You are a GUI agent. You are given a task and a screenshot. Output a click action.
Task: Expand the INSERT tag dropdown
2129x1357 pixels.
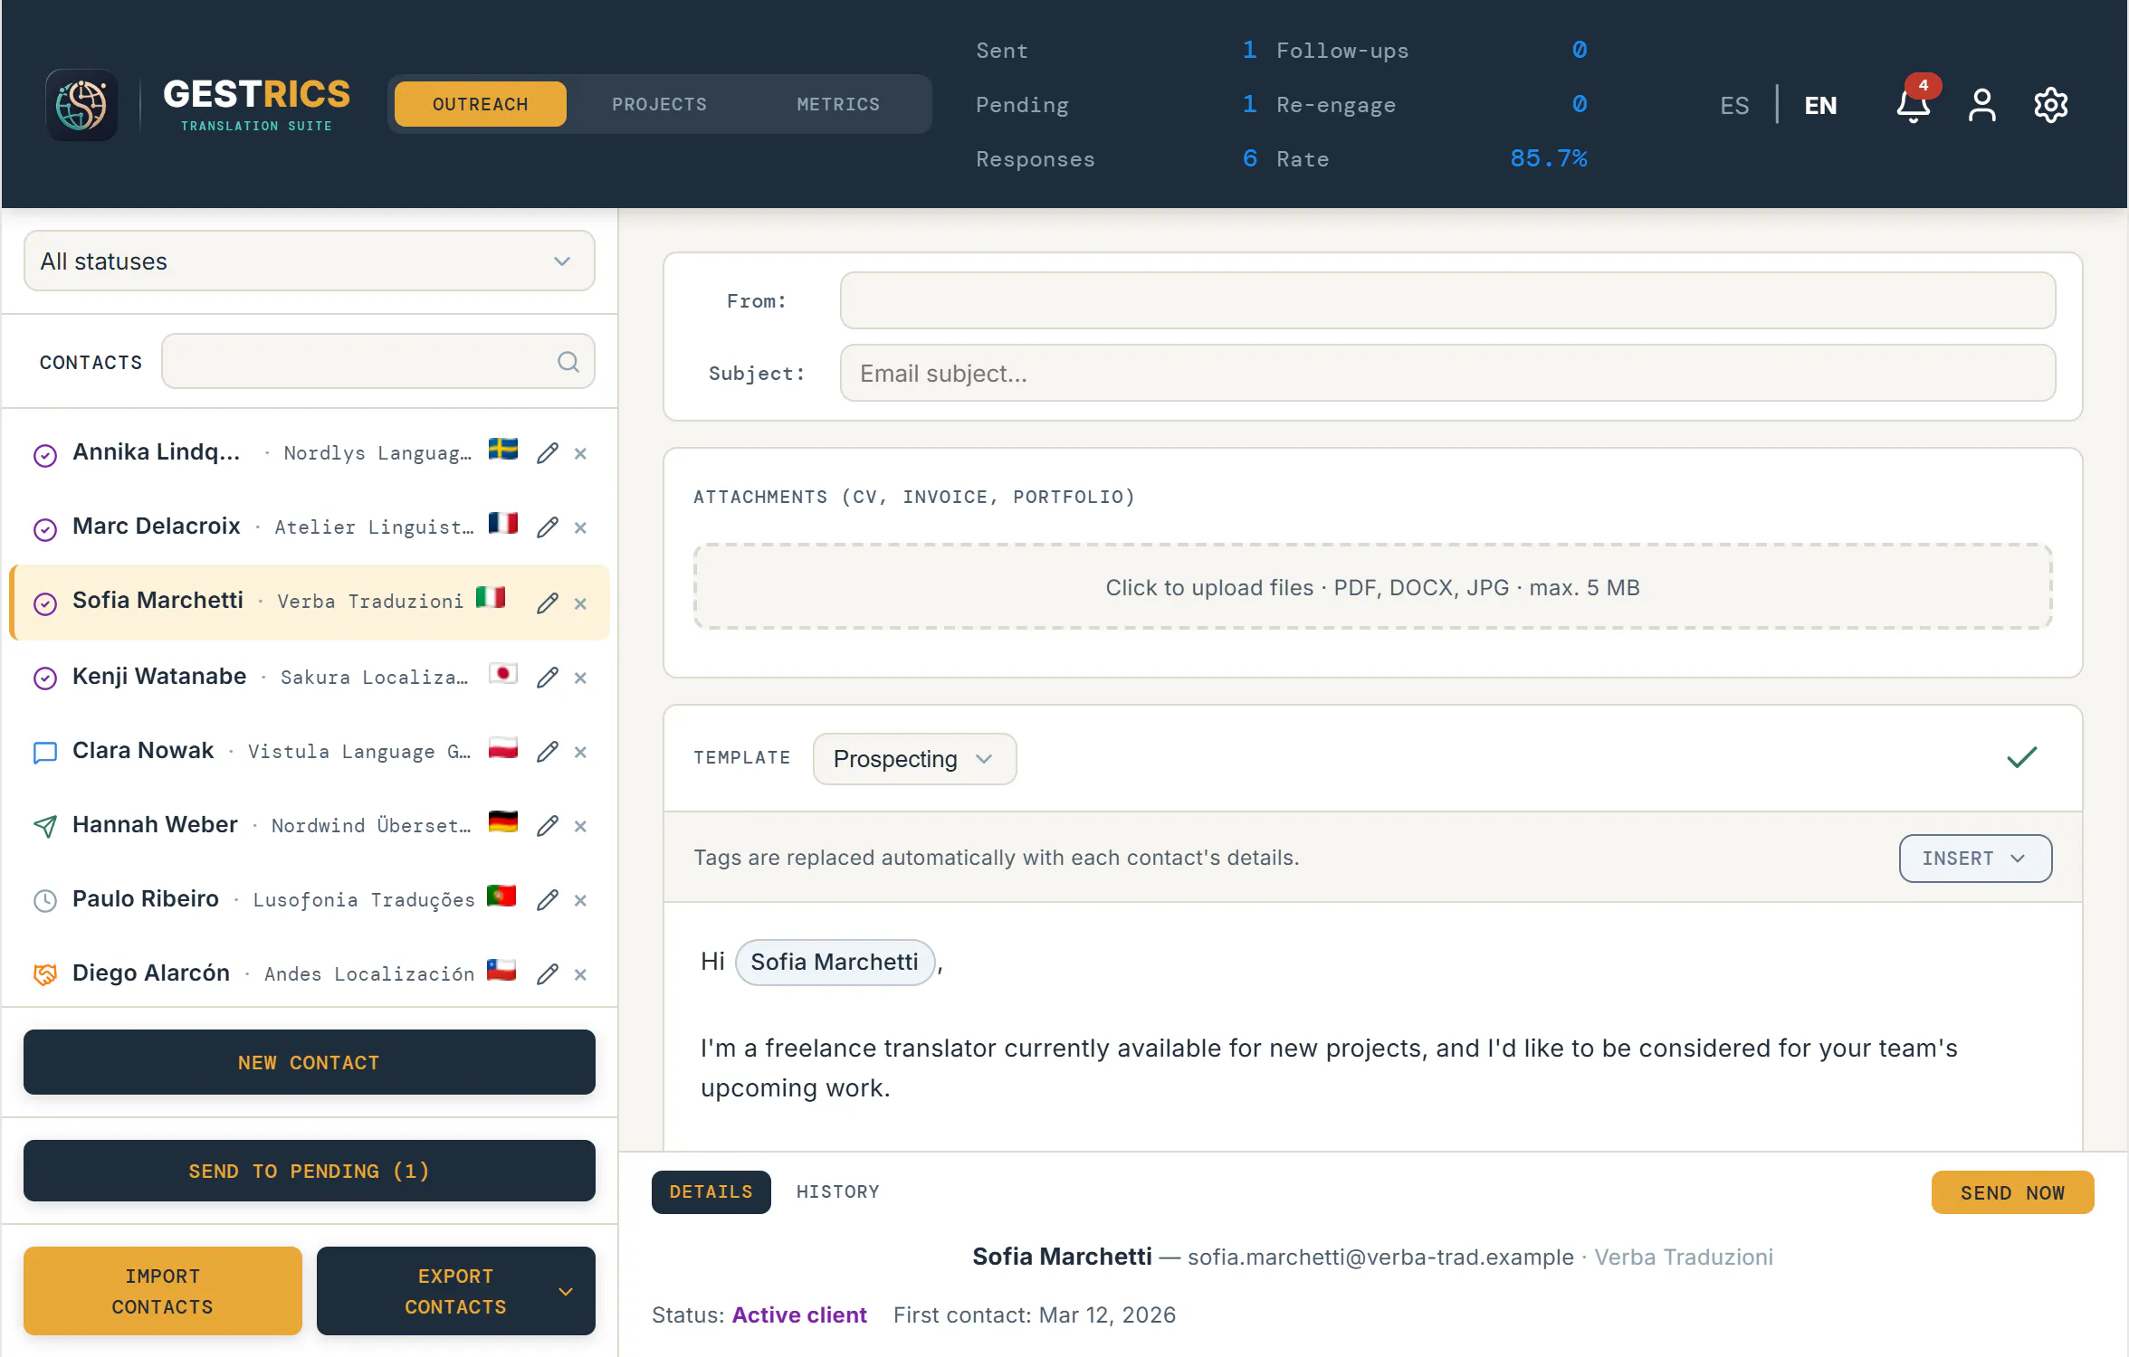point(1975,859)
